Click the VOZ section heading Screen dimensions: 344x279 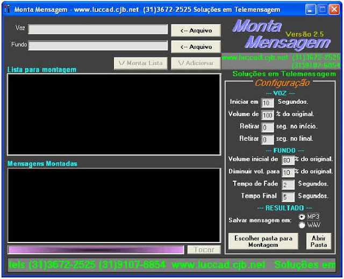coord(280,93)
